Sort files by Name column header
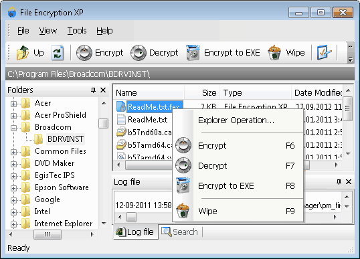 149,93
